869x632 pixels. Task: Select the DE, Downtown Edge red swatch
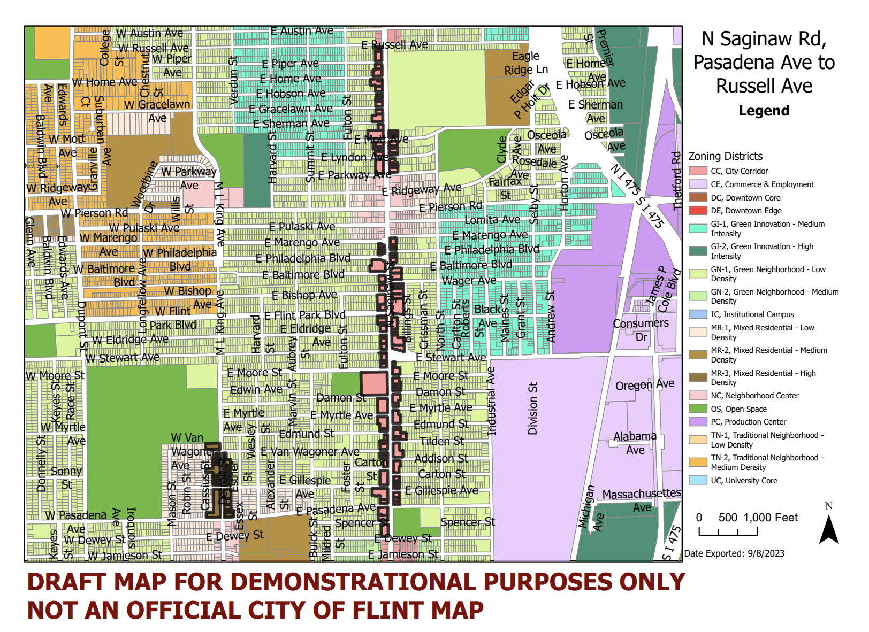[x=698, y=211]
